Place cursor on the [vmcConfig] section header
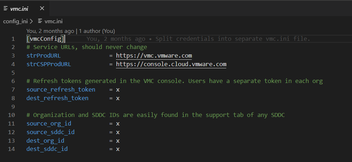This screenshot has width=352, height=162. tap(45, 39)
